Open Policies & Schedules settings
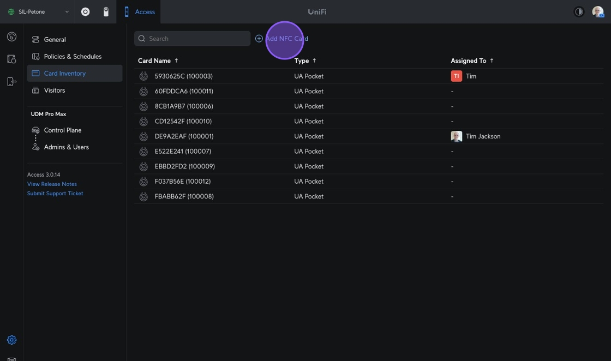Image resolution: width=611 pixels, height=361 pixels. 73,56
